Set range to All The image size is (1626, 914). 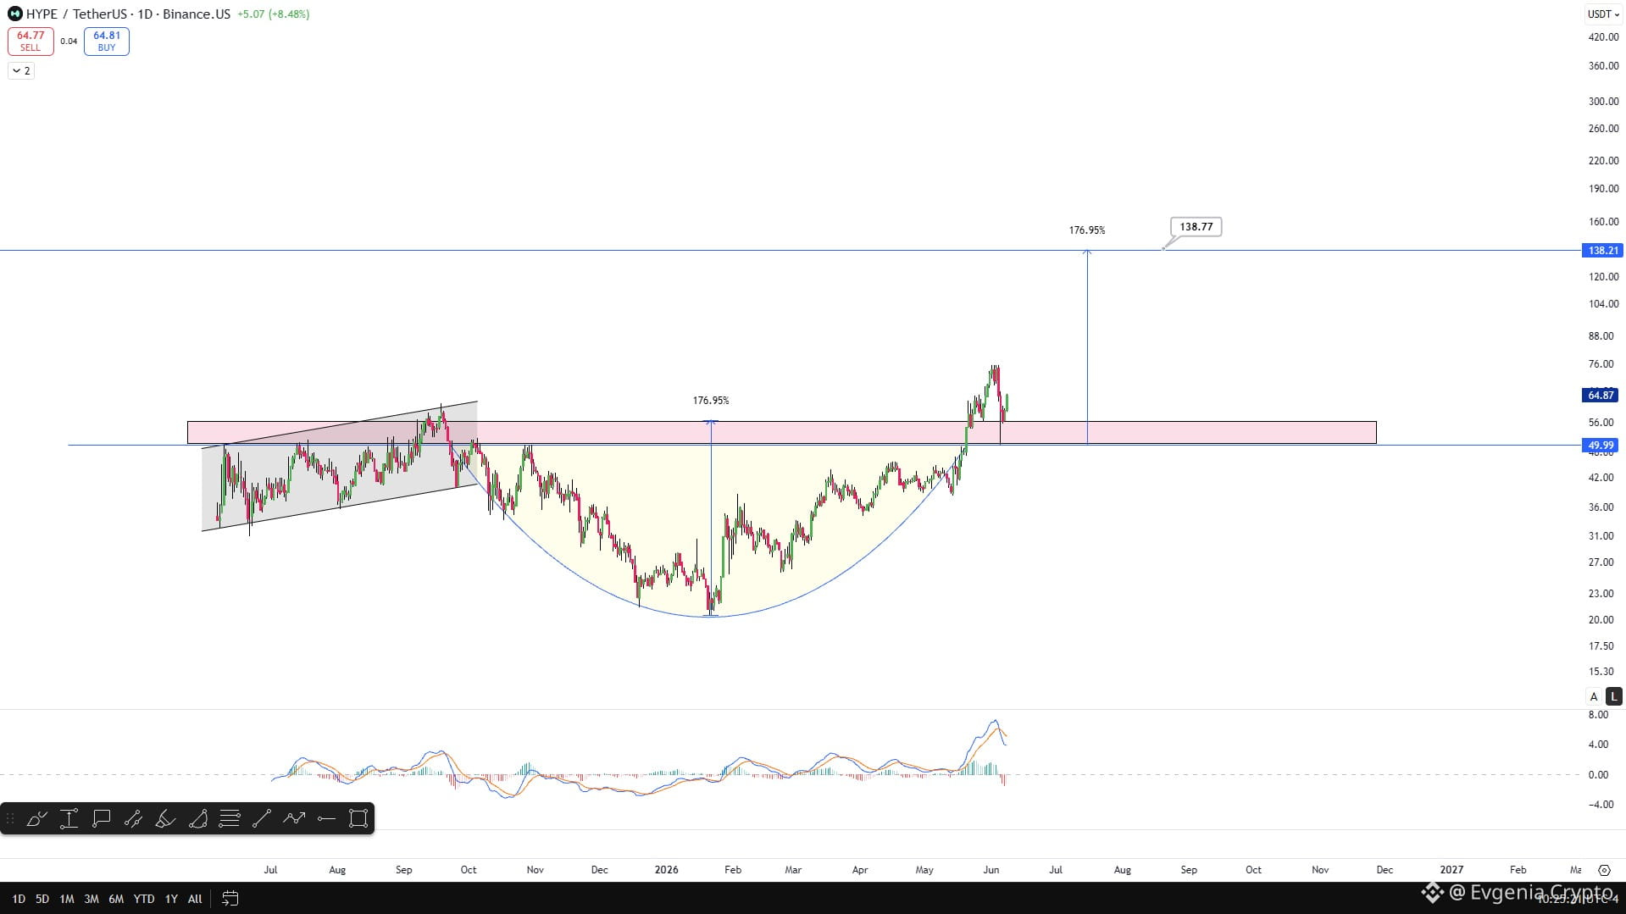click(x=195, y=899)
